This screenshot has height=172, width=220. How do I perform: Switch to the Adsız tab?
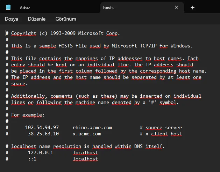25,8
